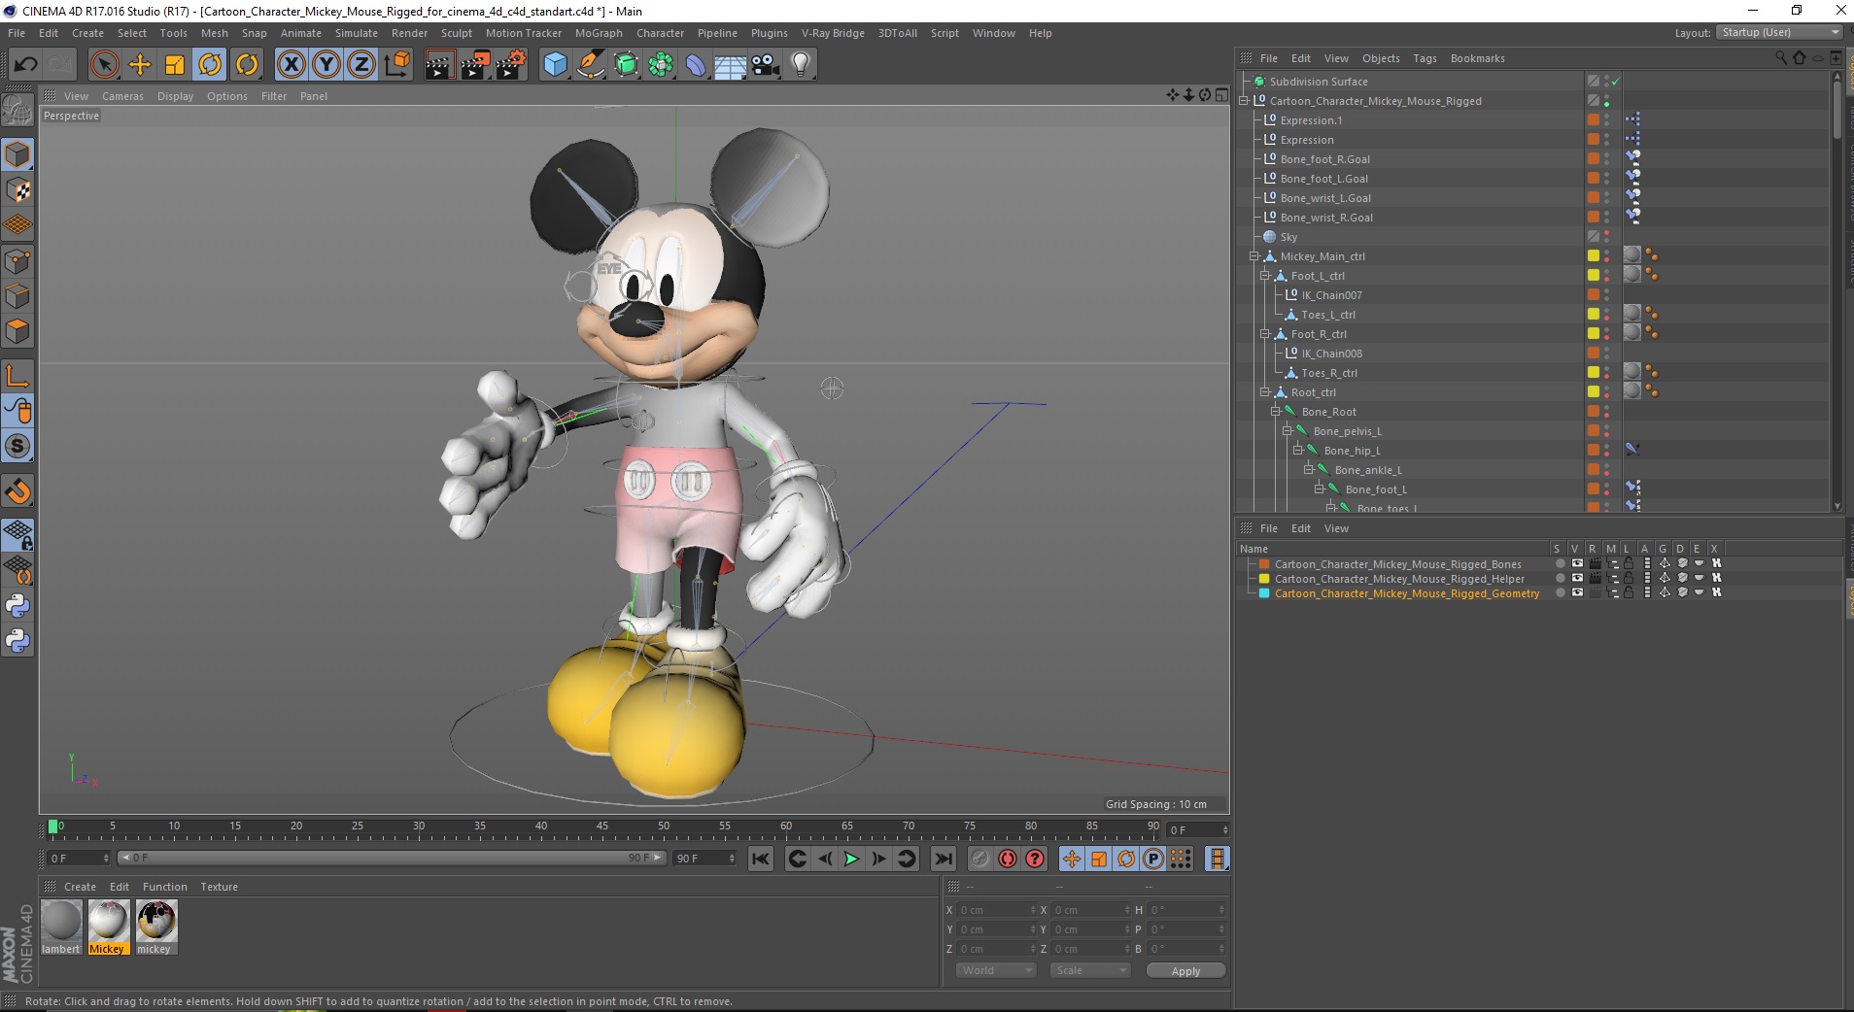
Task: Open the Scale mode dropdown
Action: pyautogui.click(x=1090, y=970)
